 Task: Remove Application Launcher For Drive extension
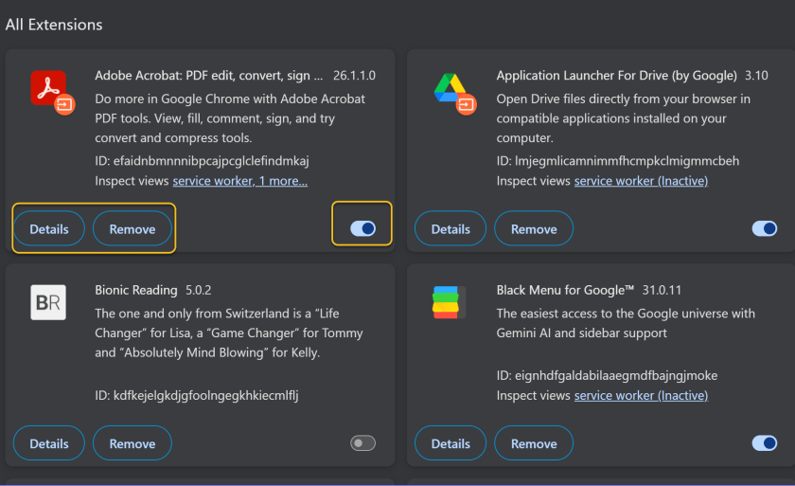coord(534,229)
